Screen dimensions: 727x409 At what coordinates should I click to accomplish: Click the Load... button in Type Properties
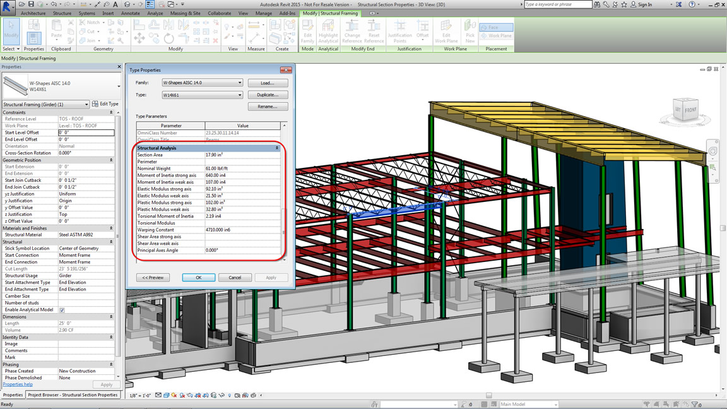pos(268,83)
